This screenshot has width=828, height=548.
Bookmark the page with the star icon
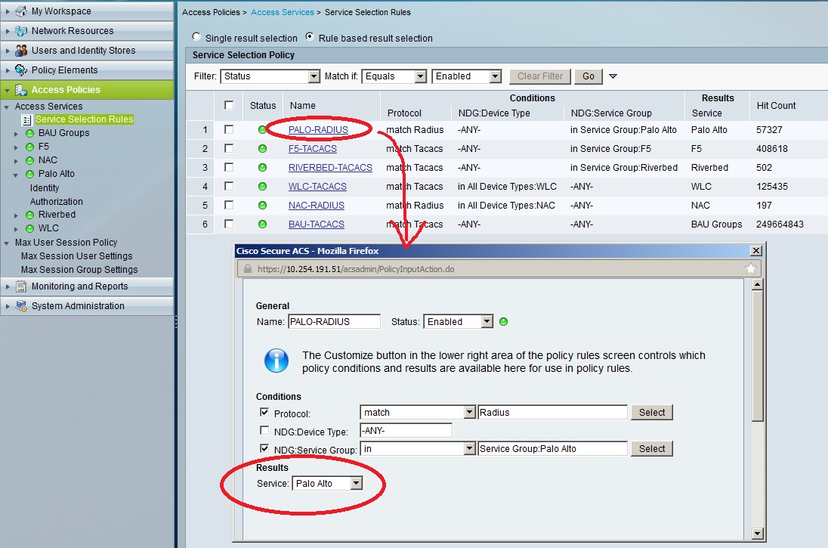[750, 269]
